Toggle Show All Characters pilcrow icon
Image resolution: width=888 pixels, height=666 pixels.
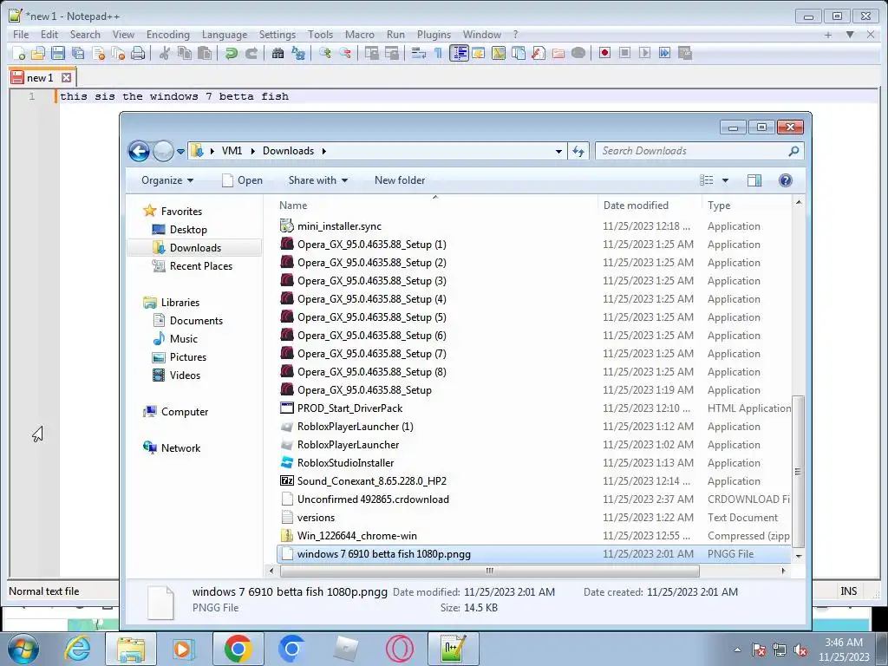[x=438, y=53]
